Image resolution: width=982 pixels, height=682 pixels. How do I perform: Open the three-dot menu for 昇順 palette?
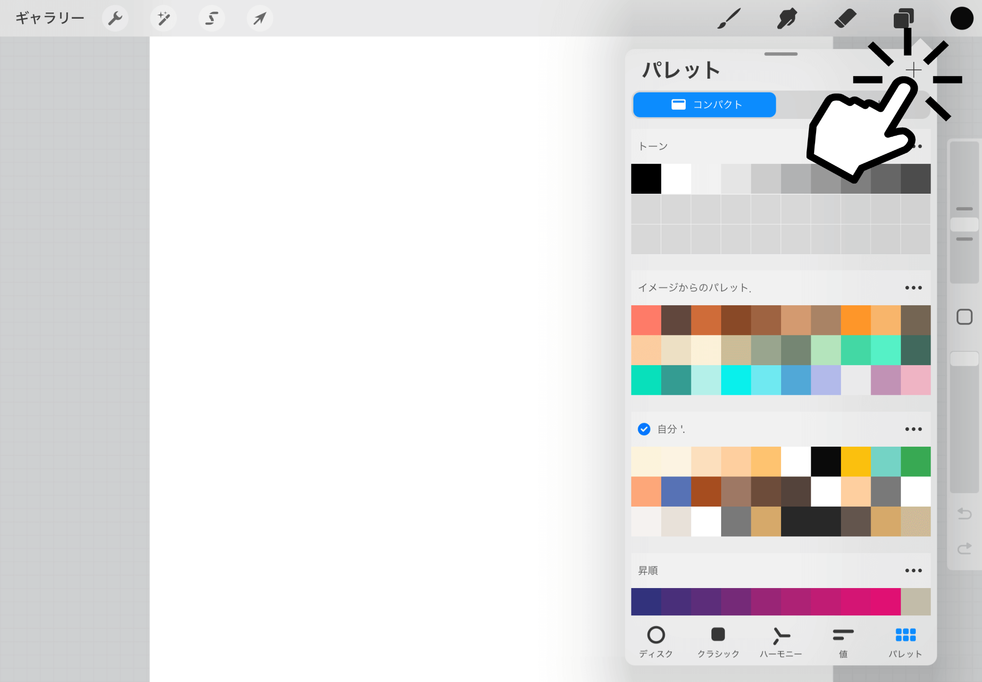coord(913,570)
